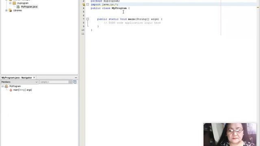Click the 'import java.io.*;' code line

pyautogui.click(x=104, y=4)
